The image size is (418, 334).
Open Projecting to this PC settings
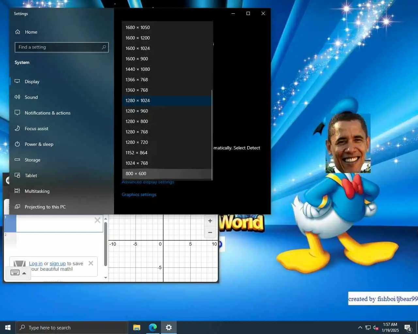[61, 207]
